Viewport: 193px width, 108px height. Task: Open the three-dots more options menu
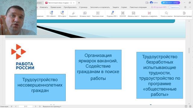tap(190, 7)
